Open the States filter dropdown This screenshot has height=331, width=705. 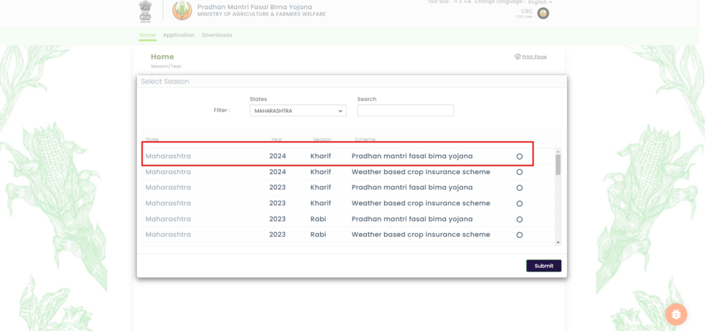click(x=297, y=111)
